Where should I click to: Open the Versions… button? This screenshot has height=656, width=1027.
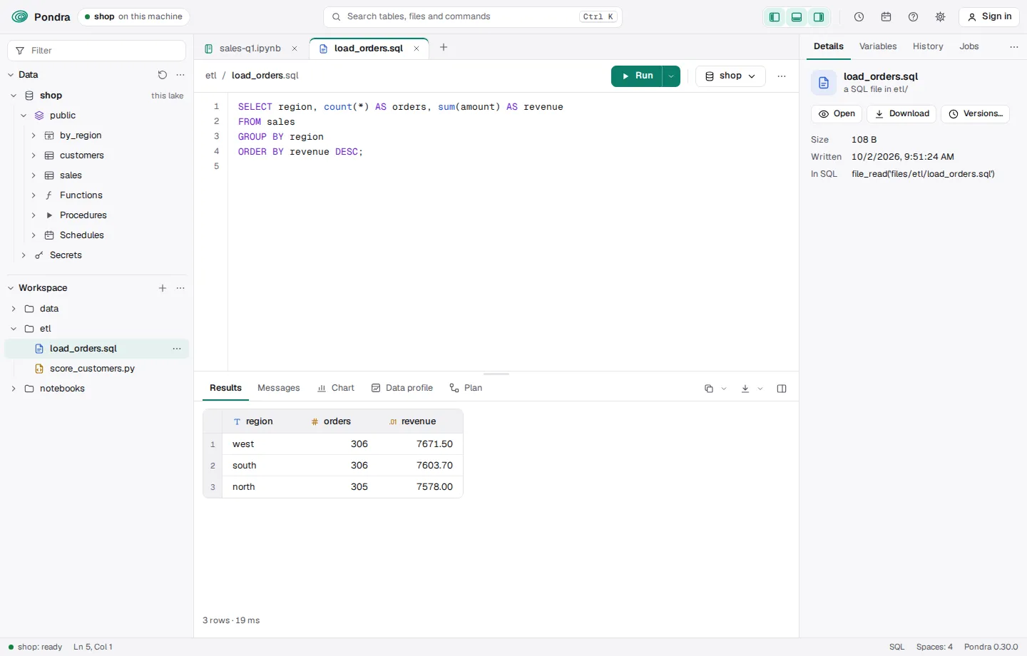tap(975, 114)
